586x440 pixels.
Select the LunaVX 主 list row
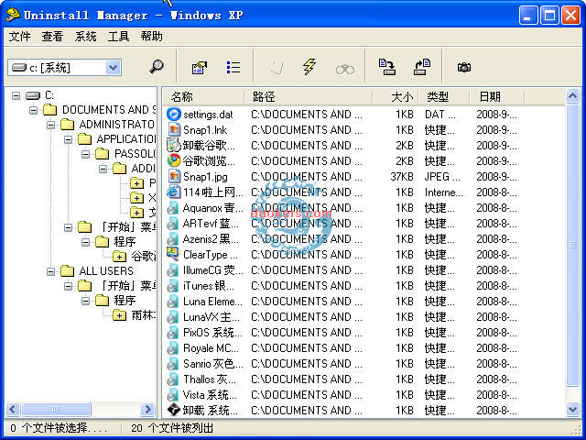346,317
